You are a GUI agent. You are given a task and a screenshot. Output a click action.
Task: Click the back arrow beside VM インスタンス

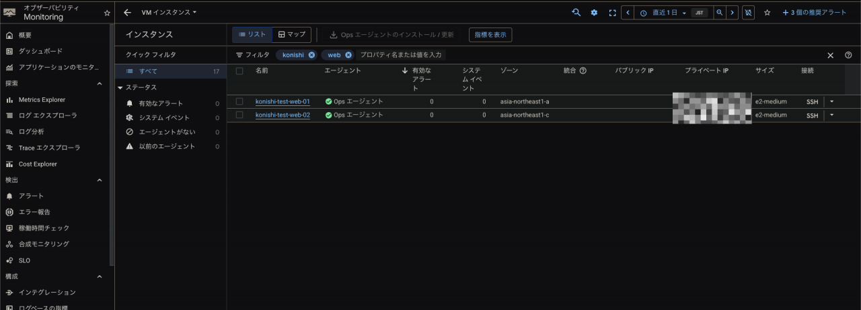click(127, 13)
